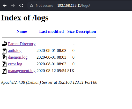Screen dimensions: 132x109
Task: Click the size value 0 for error.log
Action: pos(74,64)
